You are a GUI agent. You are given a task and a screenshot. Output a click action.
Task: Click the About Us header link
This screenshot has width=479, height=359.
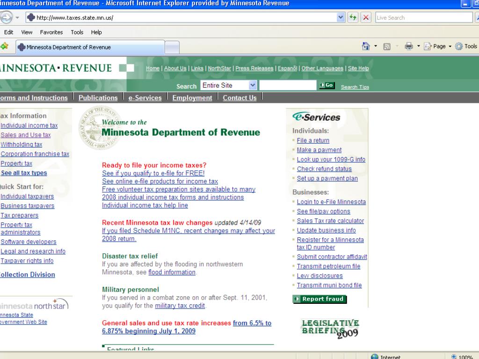click(x=175, y=68)
